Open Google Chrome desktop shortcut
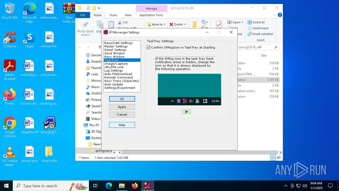The height and width of the screenshot is (191, 339). pos(10,127)
